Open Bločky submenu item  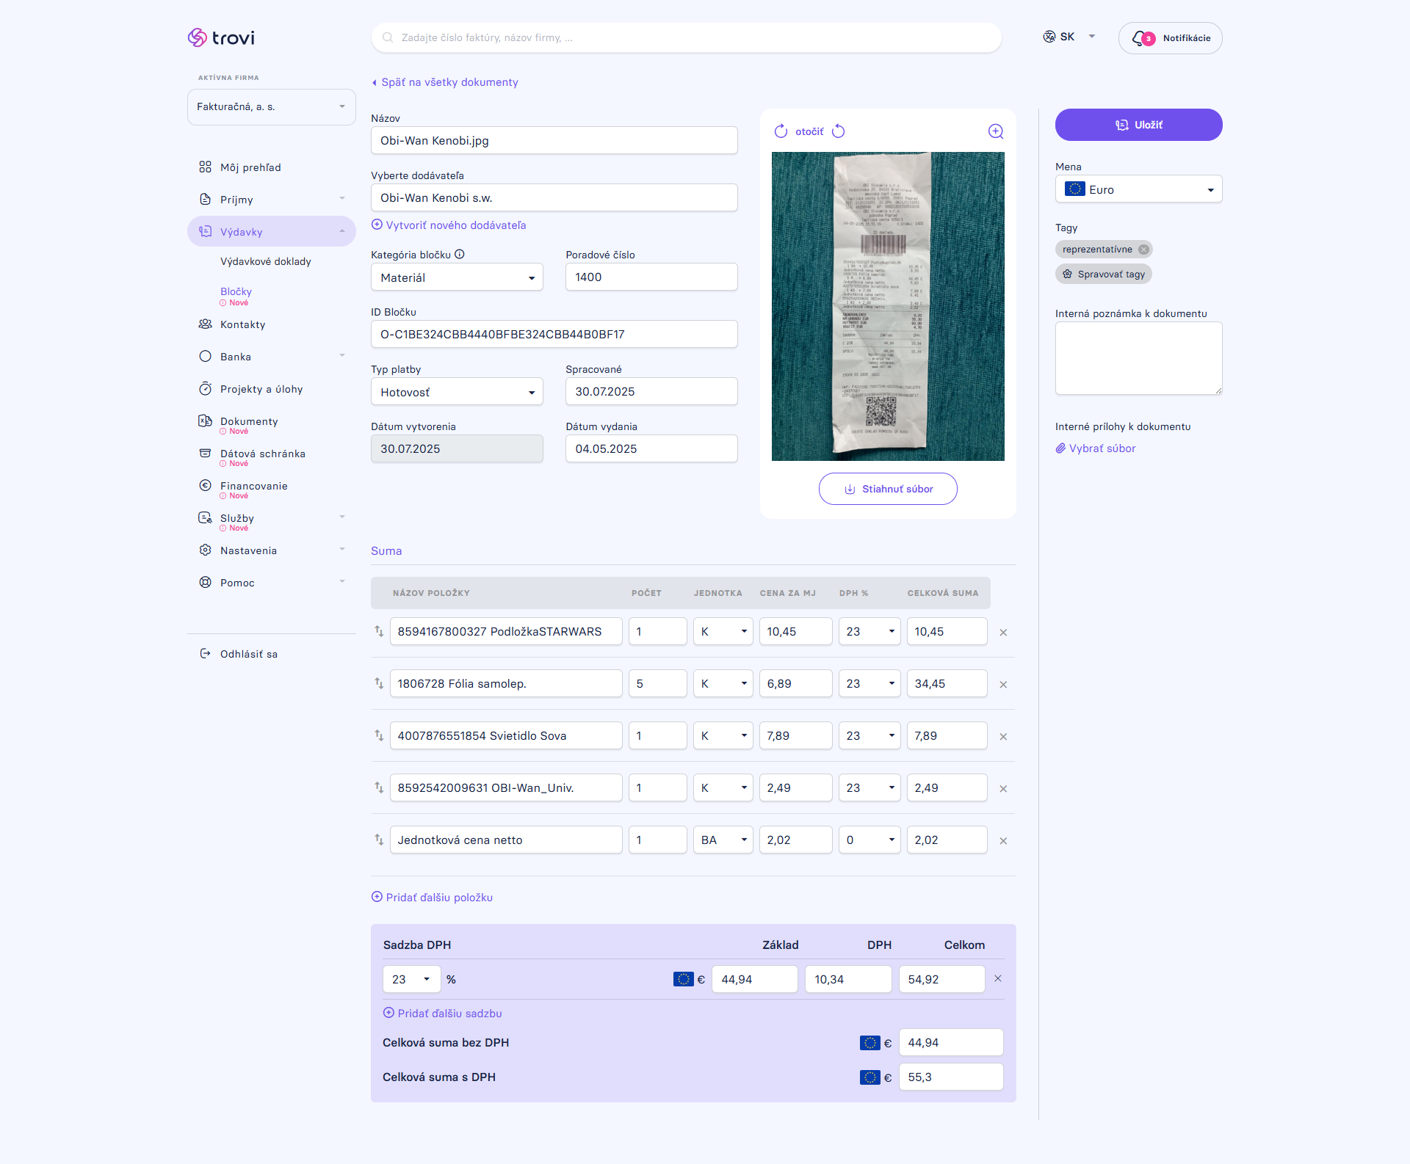coord(236,291)
